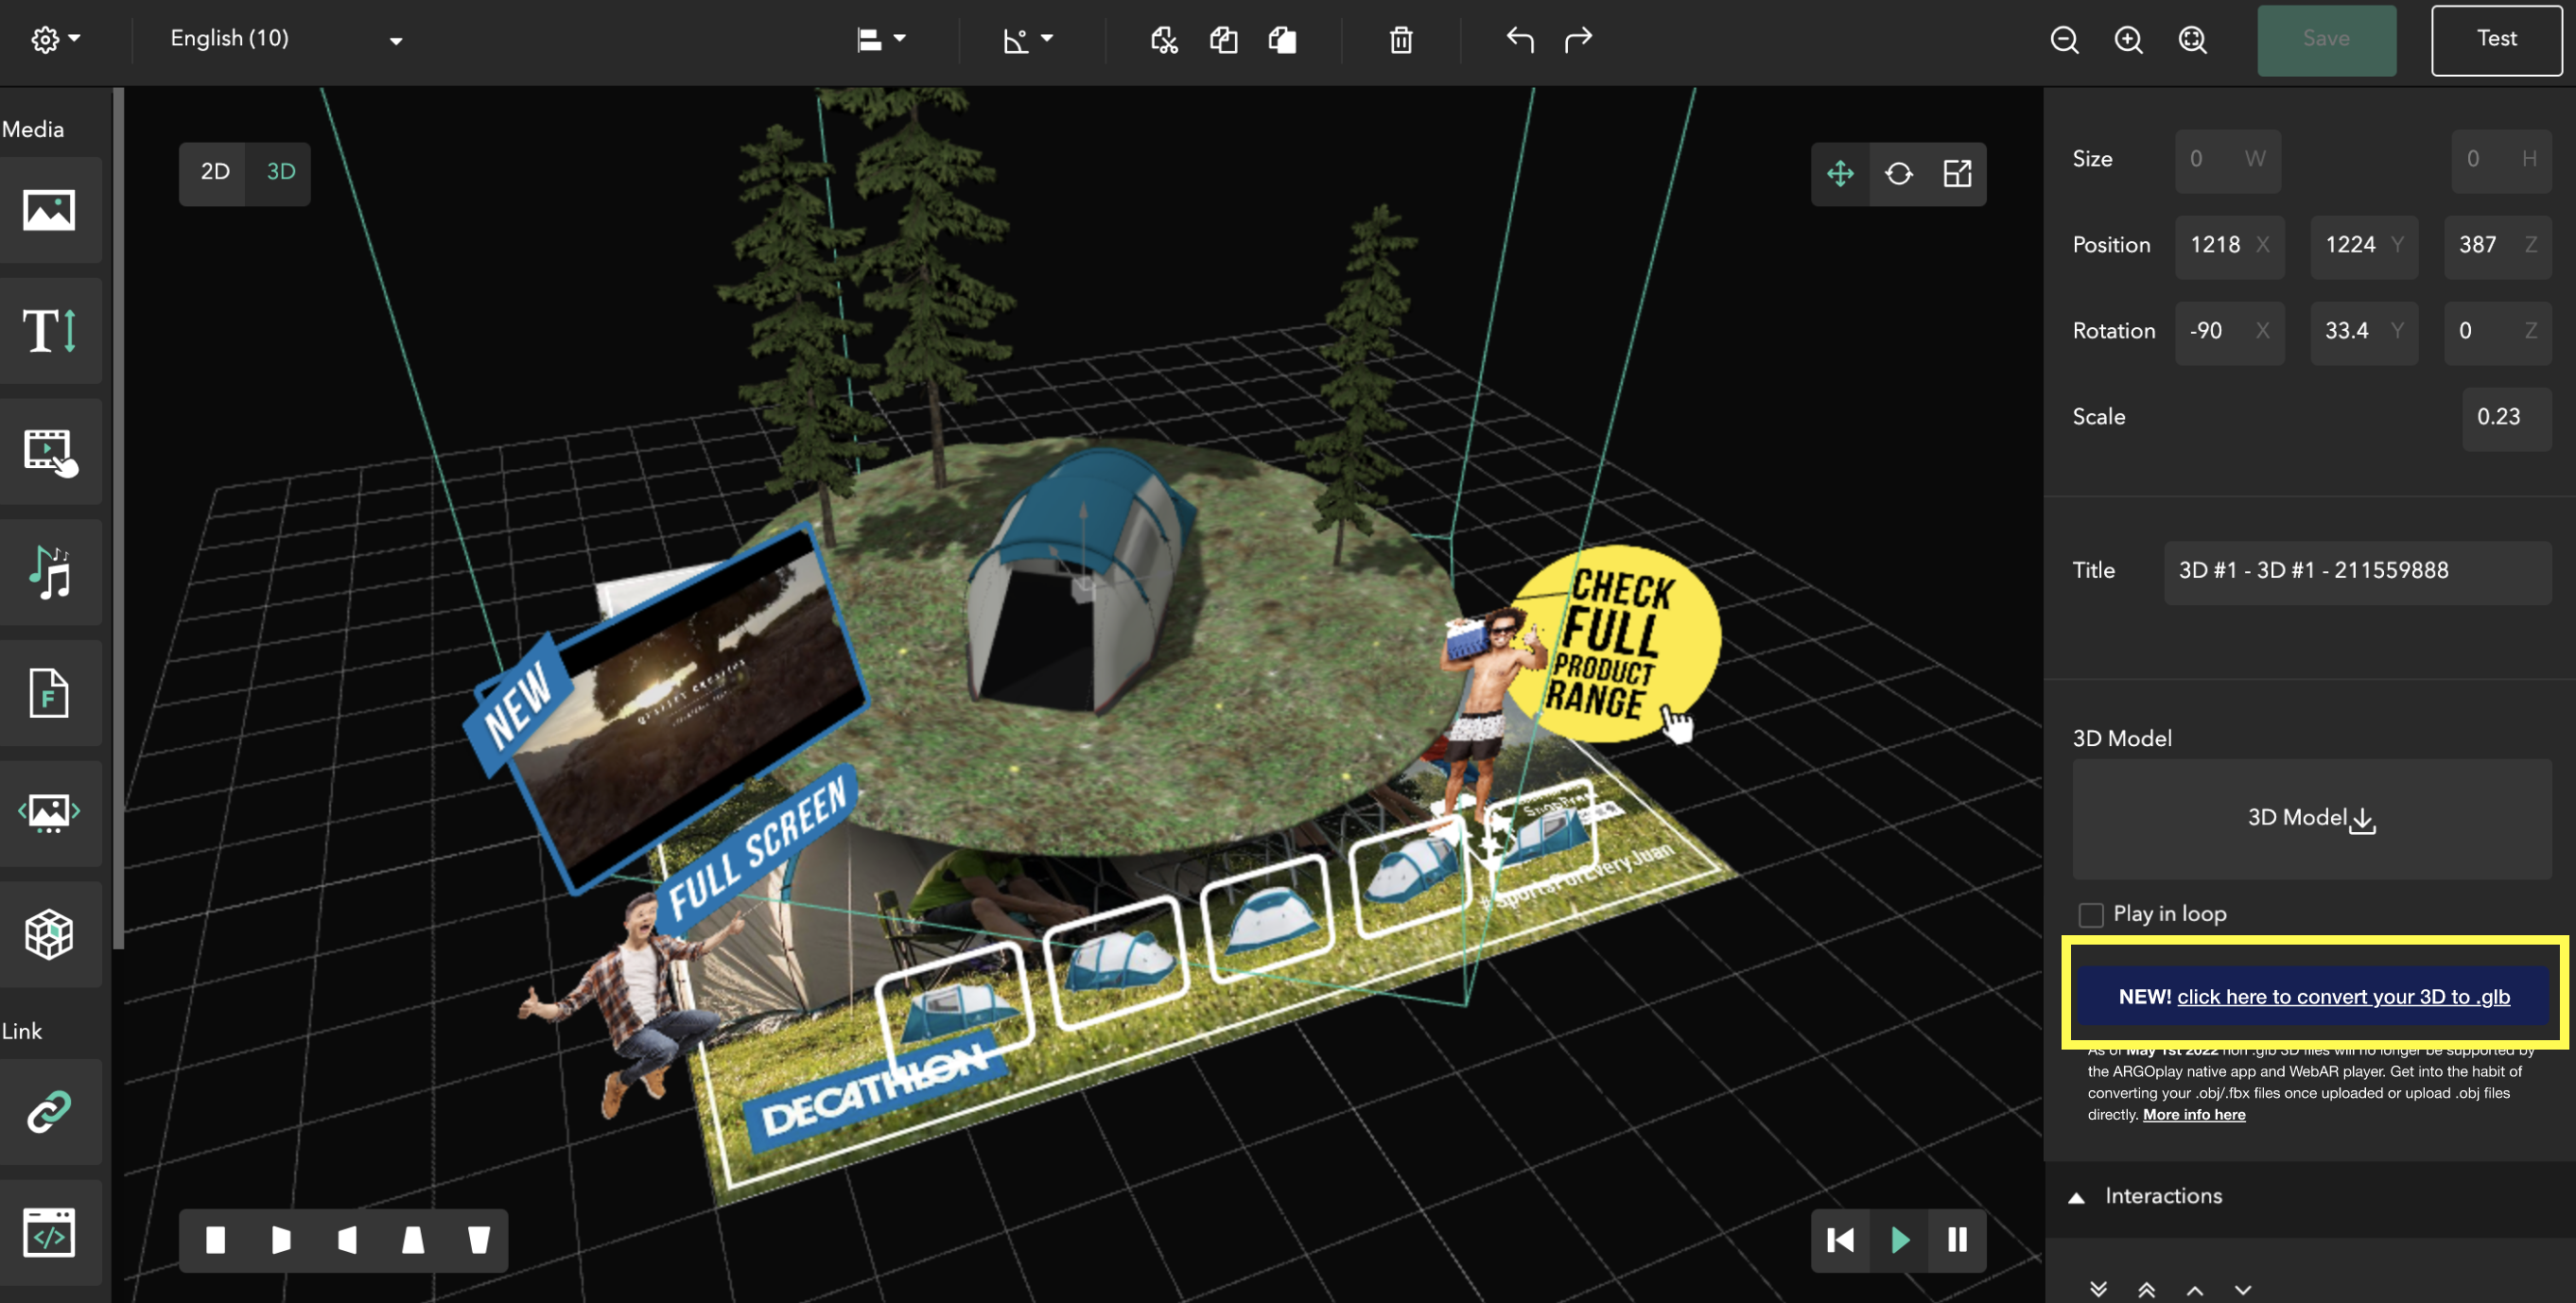Select the scale gizmo tool
This screenshot has width=2576, height=1303.
(x=1957, y=174)
